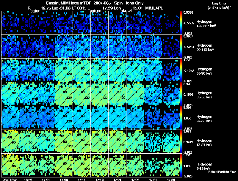Click the '2007-065' date in the title

pyautogui.click(x=102, y=3)
